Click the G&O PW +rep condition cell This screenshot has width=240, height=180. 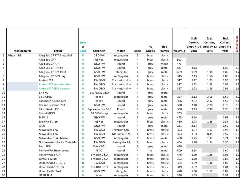tap(99, 113)
